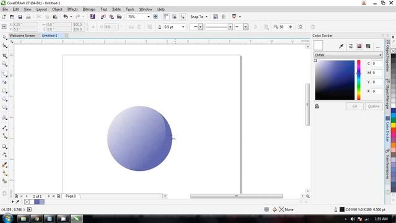Select the Parallel Dimension tool

(x=4, y=128)
